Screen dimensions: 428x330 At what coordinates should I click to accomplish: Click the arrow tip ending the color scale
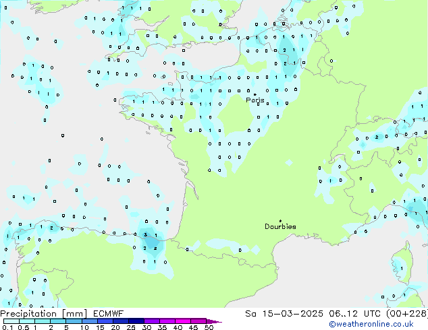coord(214,321)
